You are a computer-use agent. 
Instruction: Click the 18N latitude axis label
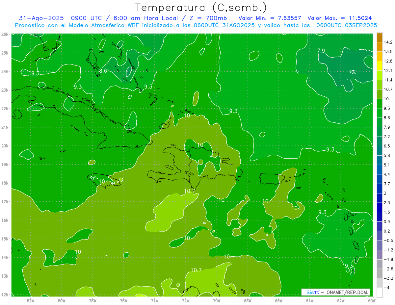5,183
